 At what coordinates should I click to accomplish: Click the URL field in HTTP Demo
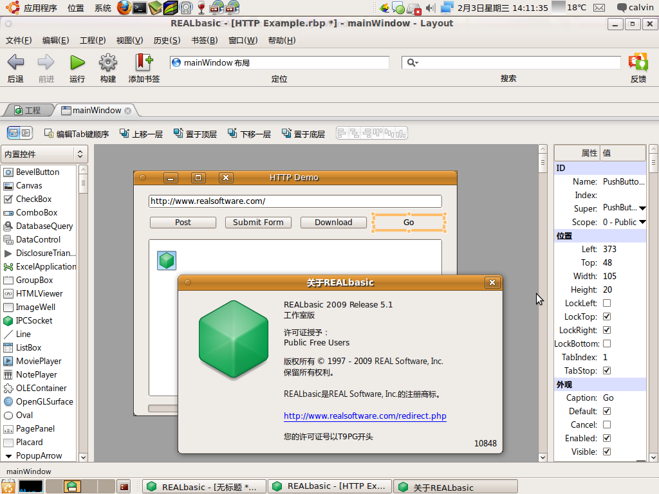[x=295, y=201]
